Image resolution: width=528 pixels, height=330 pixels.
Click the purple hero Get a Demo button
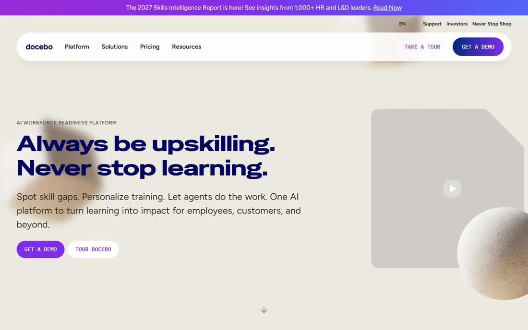click(x=40, y=249)
